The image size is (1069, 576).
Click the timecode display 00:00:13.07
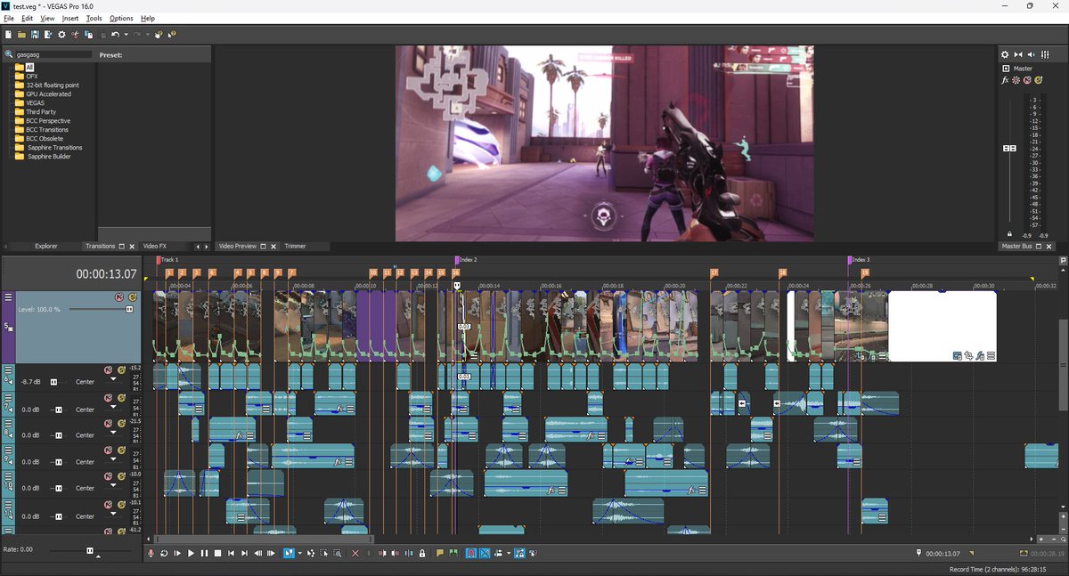[x=106, y=274]
